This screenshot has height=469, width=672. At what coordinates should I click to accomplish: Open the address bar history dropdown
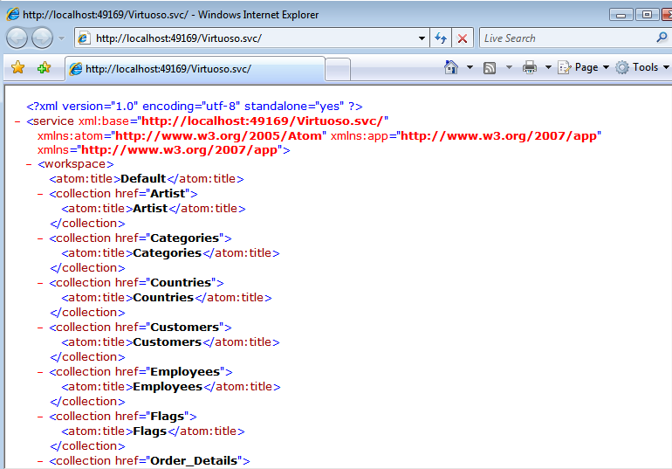coord(422,38)
